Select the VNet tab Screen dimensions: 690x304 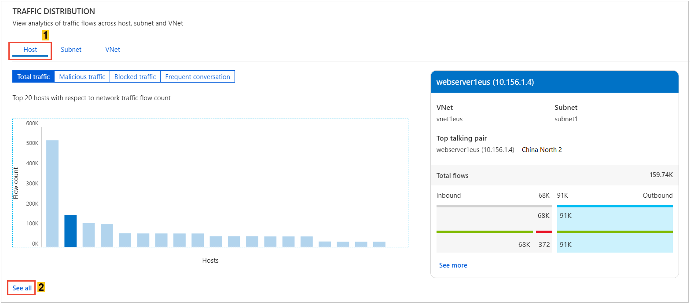click(113, 50)
